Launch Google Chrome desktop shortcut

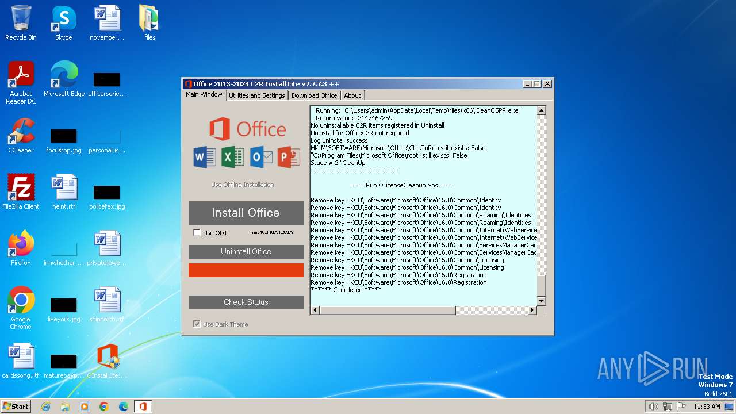[21, 308]
